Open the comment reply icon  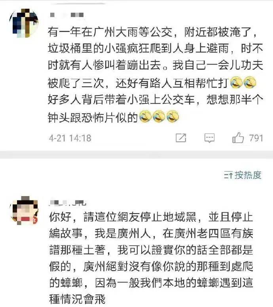tap(209, 138)
